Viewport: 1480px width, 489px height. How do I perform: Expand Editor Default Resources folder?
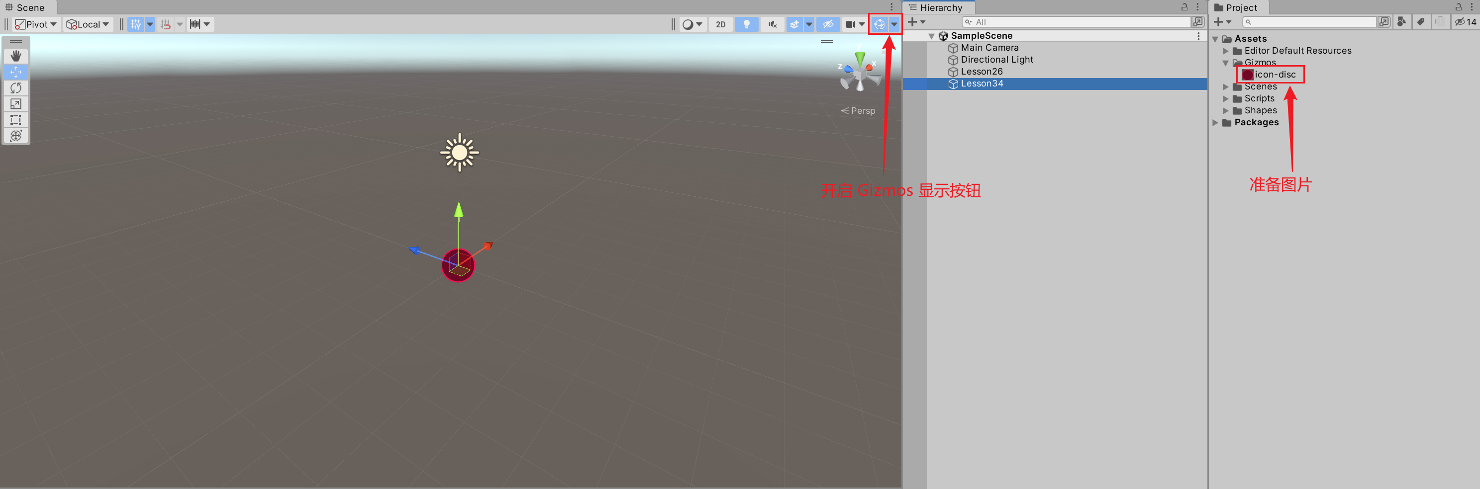(1225, 51)
